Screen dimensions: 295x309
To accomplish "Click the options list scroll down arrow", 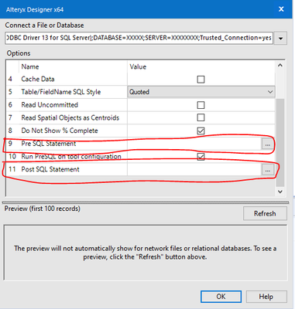I will [280, 192].
